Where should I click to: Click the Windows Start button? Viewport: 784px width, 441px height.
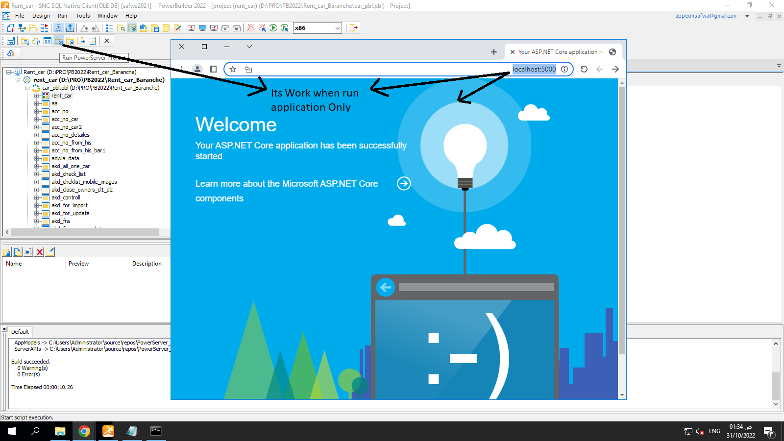coord(12,431)
